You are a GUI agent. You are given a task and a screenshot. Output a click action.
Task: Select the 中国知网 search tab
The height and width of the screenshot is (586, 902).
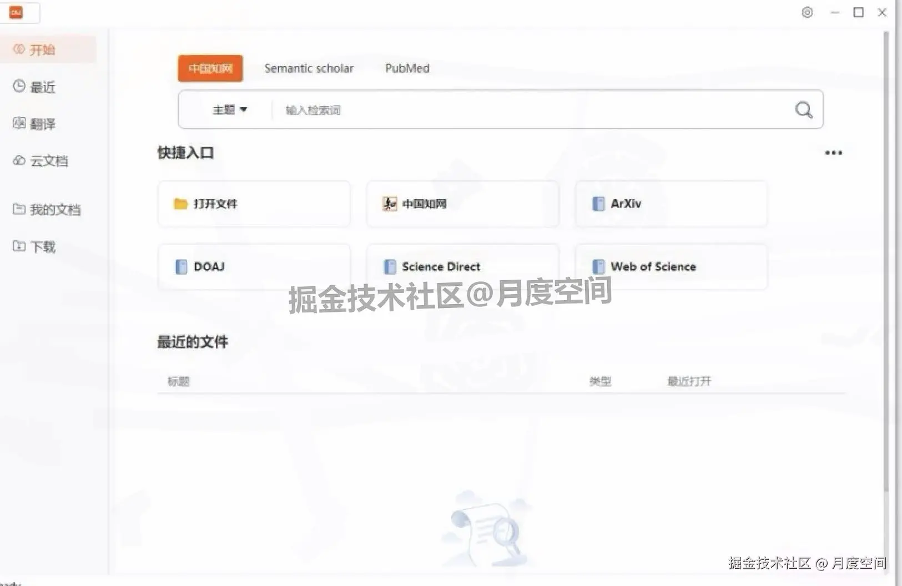pos(210,68)
